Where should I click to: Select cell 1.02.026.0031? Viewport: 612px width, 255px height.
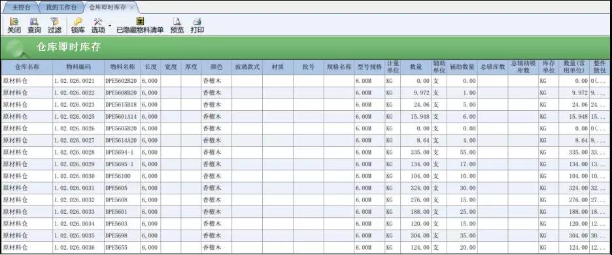pyautogui.click(x=78, y=188)
